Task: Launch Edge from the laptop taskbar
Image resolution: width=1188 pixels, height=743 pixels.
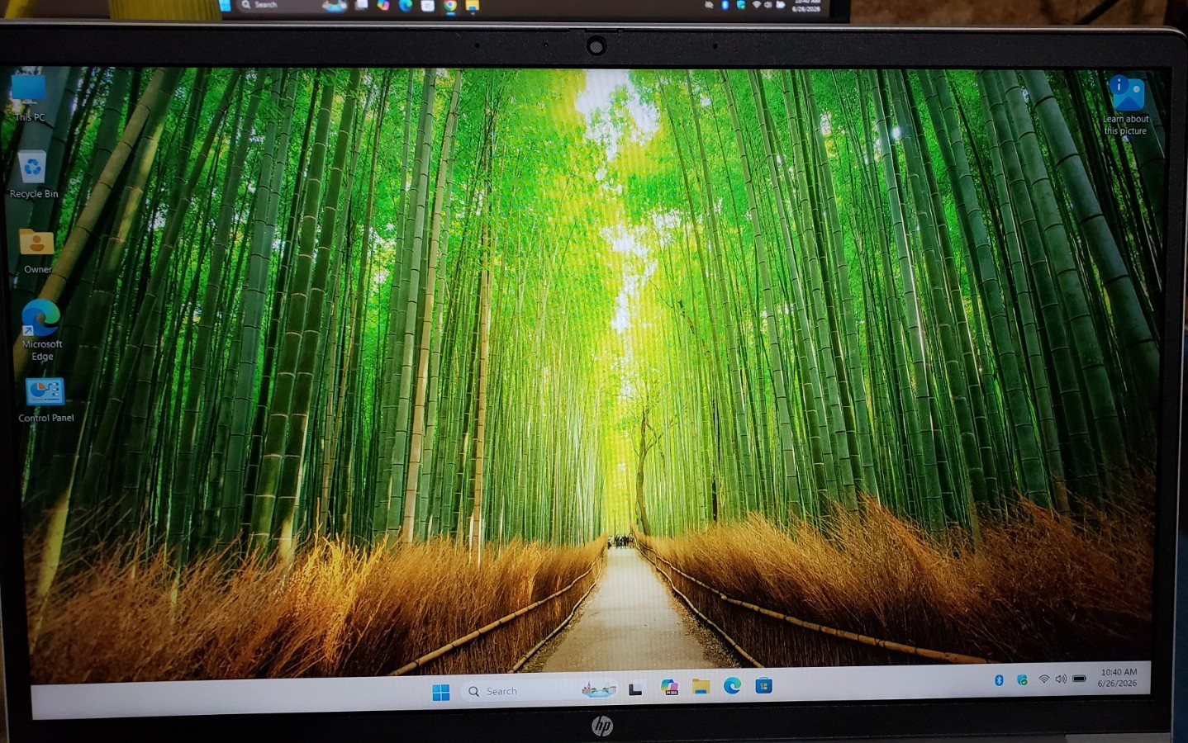Action: click(x=732, y=685)
